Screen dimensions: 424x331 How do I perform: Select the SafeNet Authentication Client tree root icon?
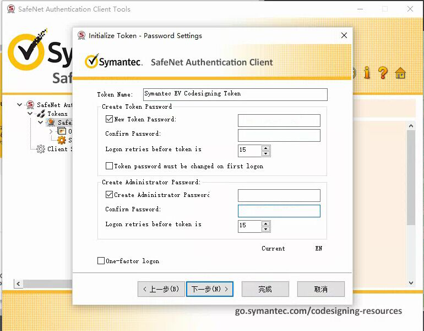pyautogui.click(x=30, y=105)
